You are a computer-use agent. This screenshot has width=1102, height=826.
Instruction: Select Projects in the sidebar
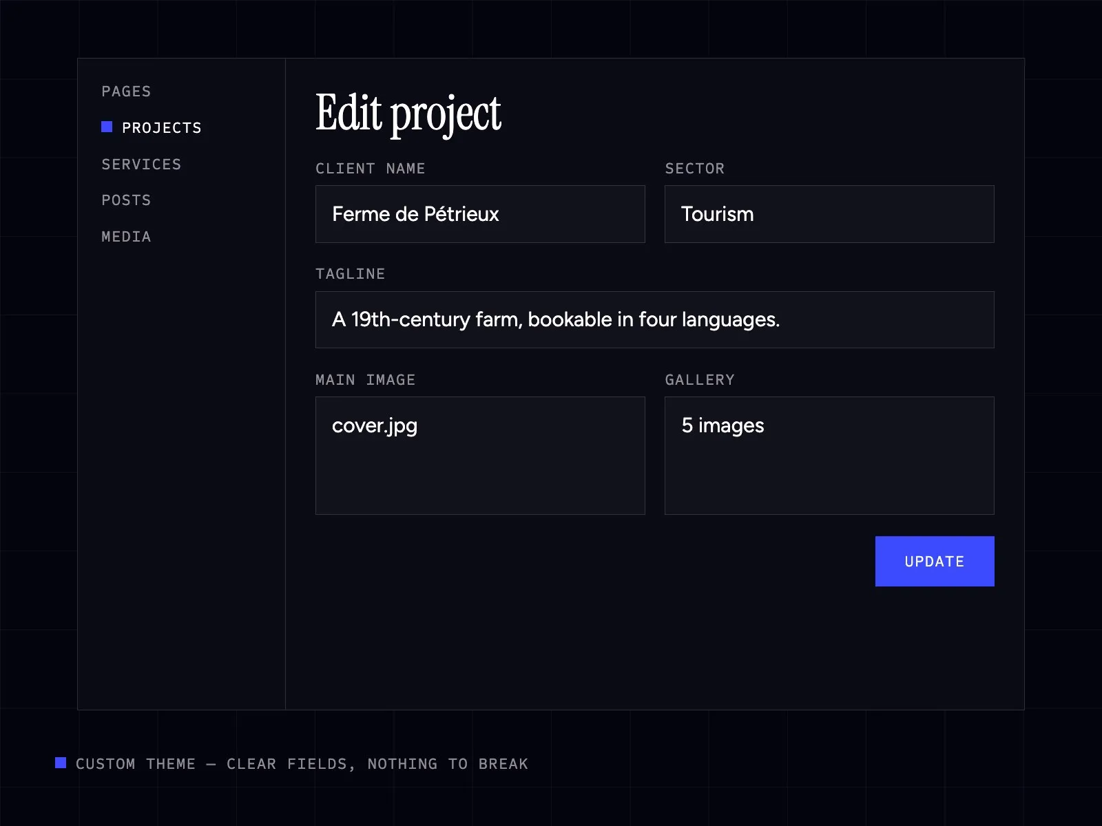click(x=161, y=128)
